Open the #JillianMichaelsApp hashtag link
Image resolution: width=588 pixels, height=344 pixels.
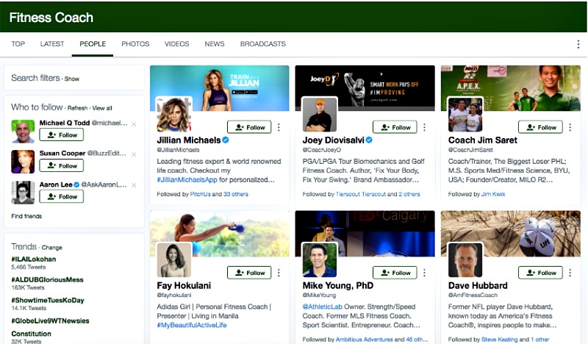pyautogui.click(x=187, y=179)
